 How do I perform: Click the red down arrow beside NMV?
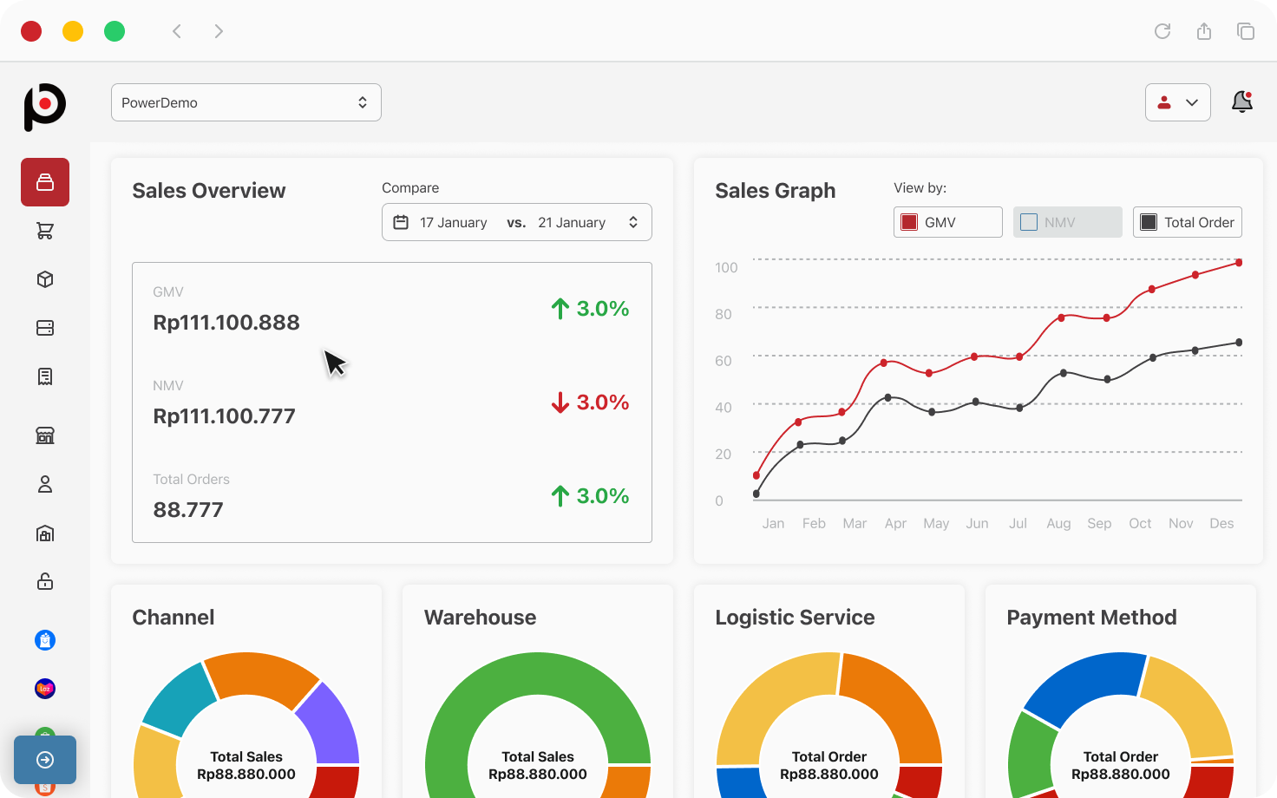[560, 402]
